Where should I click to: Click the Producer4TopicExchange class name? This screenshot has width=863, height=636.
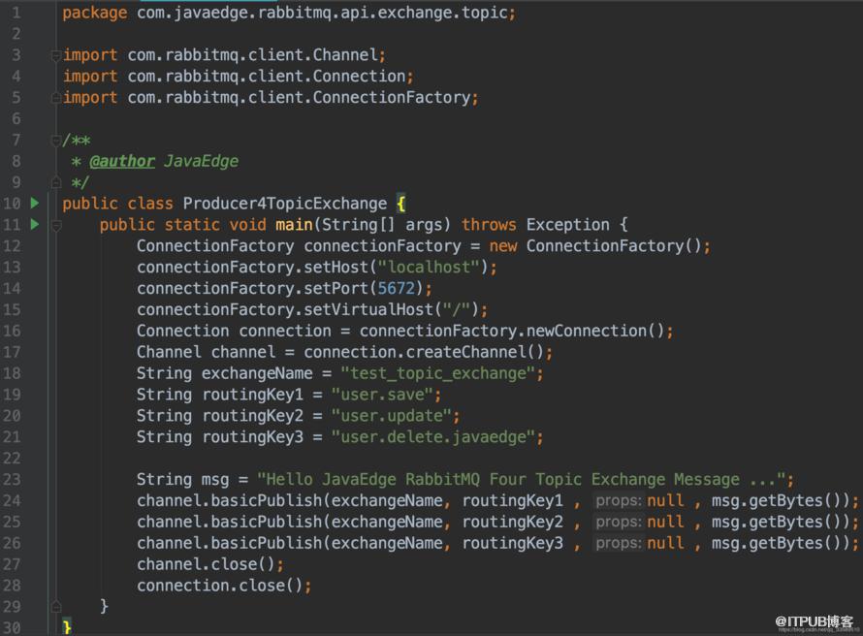pos(284,204)
